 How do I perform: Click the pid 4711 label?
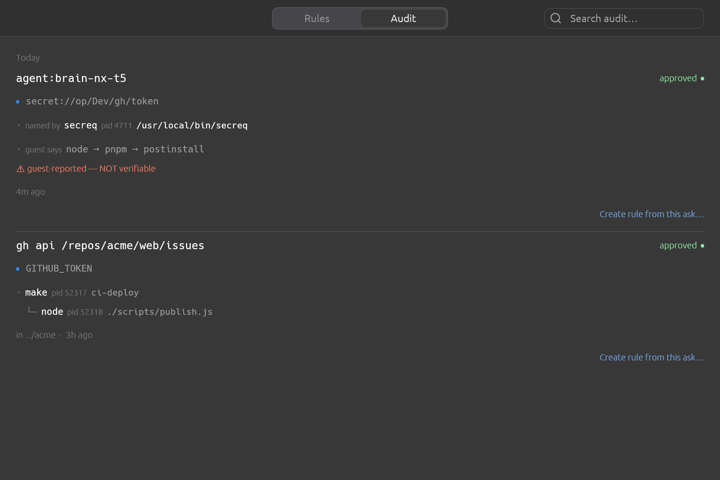tap(116, 126)
